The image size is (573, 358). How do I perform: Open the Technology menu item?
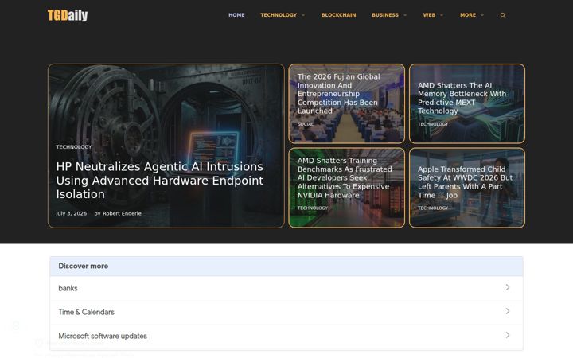click(279, 15)
